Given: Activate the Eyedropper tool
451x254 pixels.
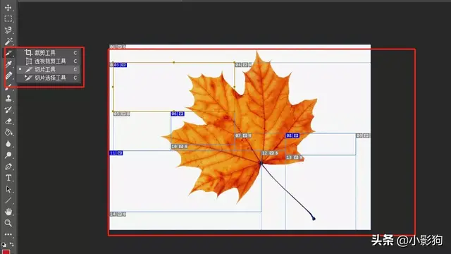Looking at the screenshot, I should pos(8,64).
